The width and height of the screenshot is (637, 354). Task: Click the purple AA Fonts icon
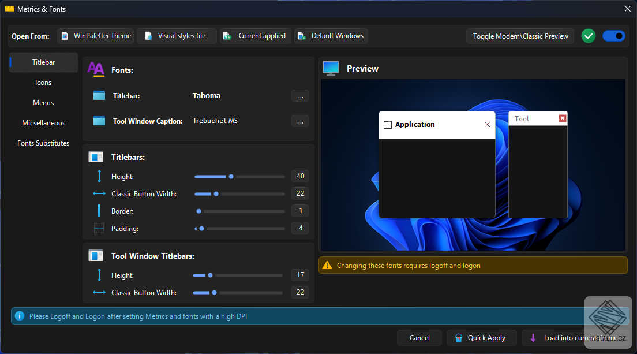[x=96, y=69]
